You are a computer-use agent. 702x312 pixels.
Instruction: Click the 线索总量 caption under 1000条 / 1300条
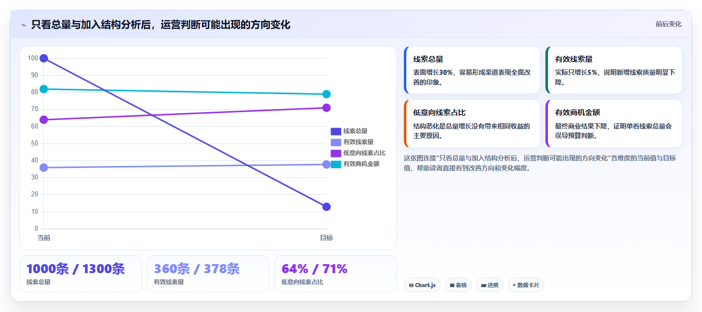(38, 282)
